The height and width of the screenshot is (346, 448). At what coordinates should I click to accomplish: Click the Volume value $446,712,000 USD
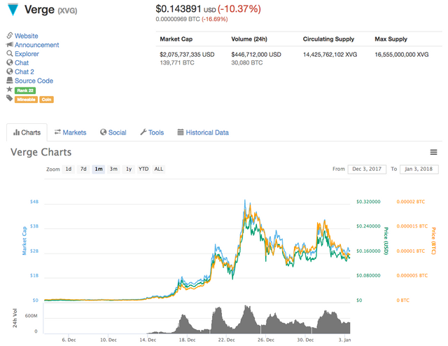256,55
